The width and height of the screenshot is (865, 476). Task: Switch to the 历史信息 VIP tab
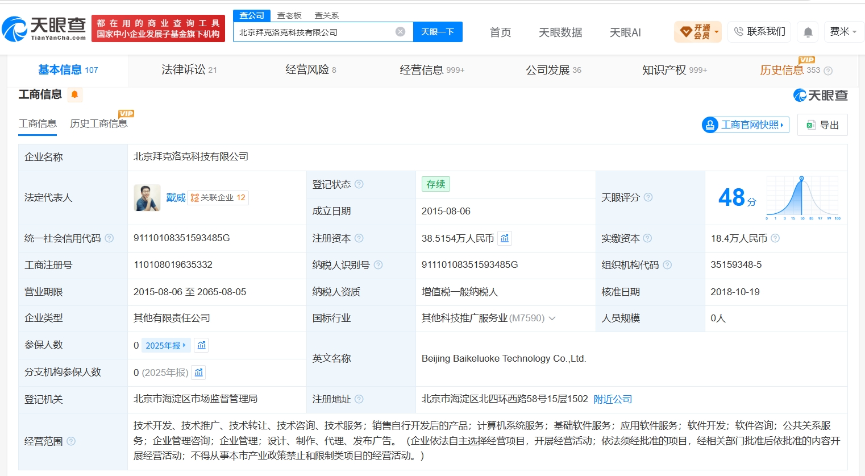click(x=790, y=70)
